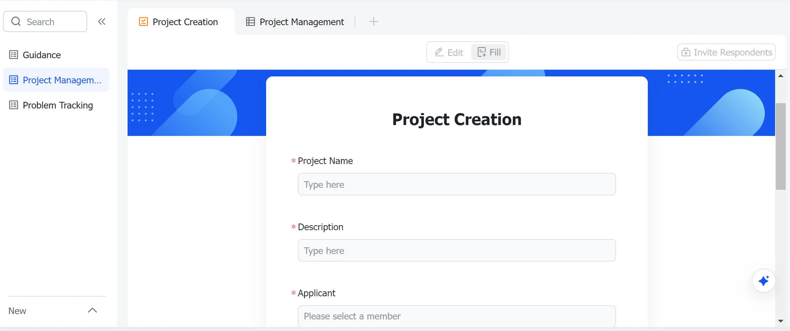Viewport: 790px width, 331px height.
Task: Click Invite Respondents button
Action: click(x=726, y=52)
